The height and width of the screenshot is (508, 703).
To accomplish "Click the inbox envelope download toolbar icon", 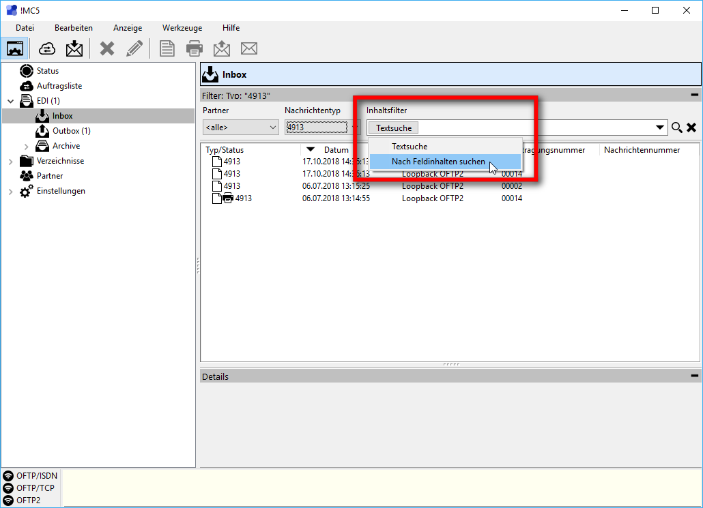I will tap(74, 48).
